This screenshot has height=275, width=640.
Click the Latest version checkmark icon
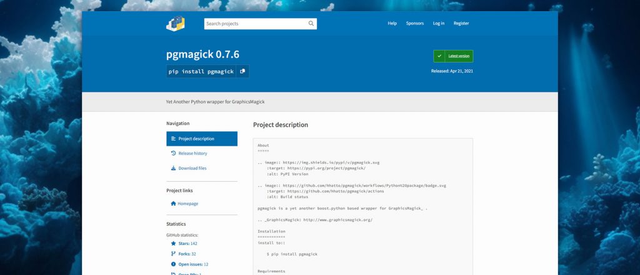pos(439,56)
